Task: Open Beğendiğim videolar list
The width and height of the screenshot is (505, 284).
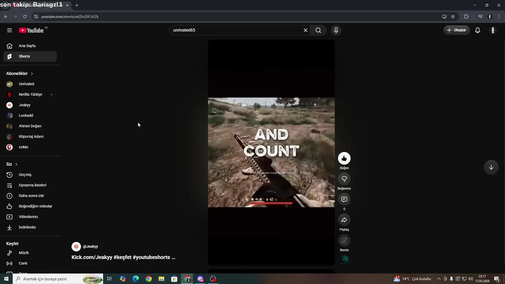Action: (x=30, y=206)
